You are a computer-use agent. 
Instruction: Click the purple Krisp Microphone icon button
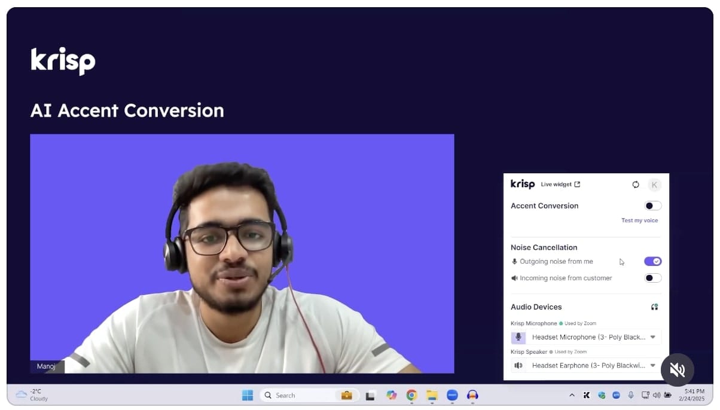pos(518,337)
